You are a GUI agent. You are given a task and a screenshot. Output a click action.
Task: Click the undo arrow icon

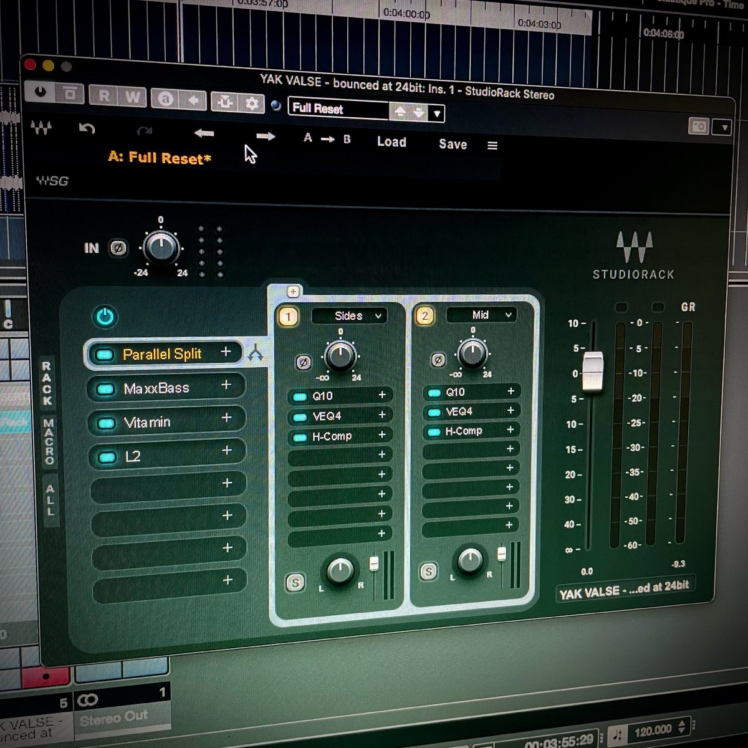click(x=87, y=128)
